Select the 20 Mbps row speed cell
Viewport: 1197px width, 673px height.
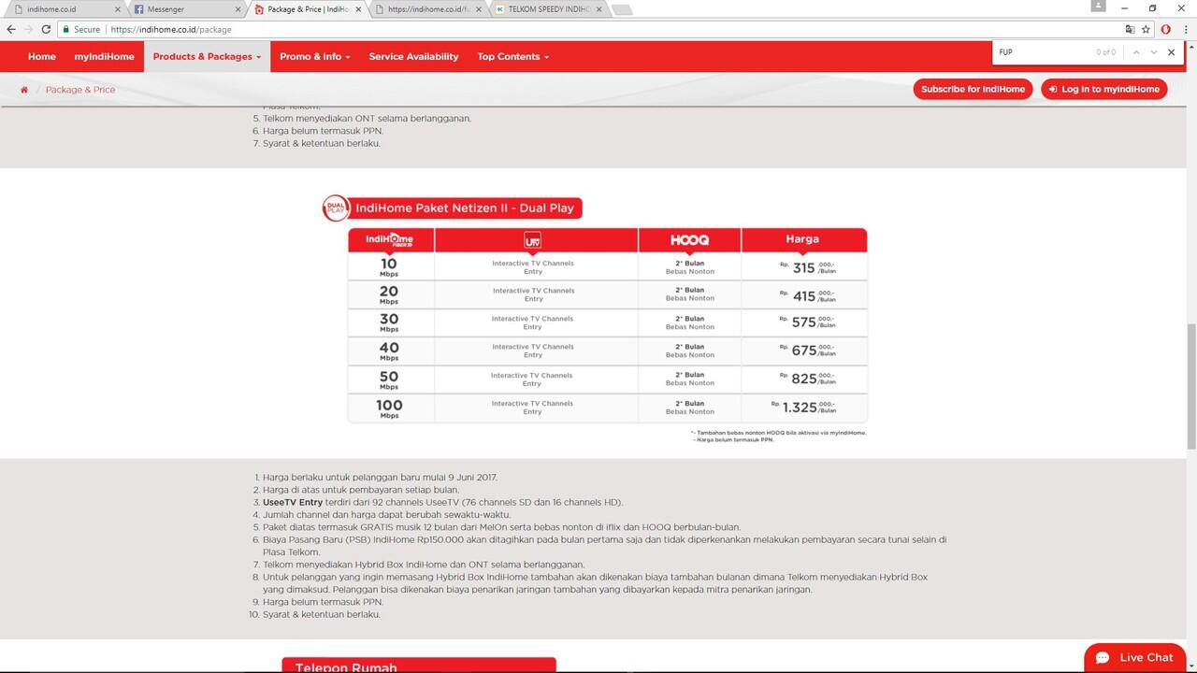coord(389,294)
